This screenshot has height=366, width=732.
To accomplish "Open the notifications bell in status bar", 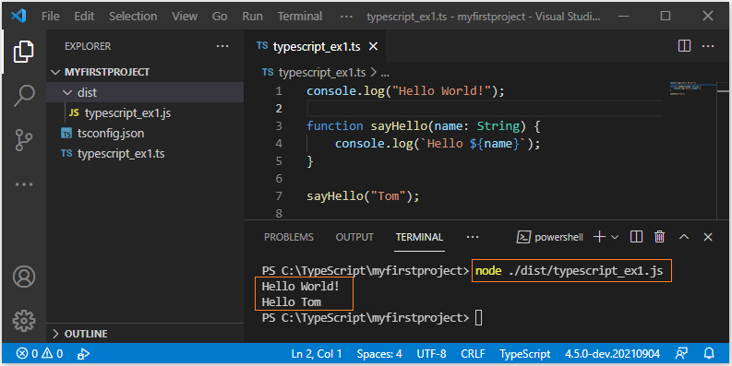I will pyautogui.click(x=709, y=354).
